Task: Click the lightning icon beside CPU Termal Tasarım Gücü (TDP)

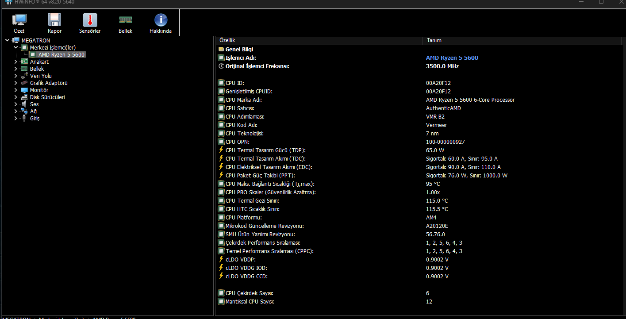Action: coord(221,150)
